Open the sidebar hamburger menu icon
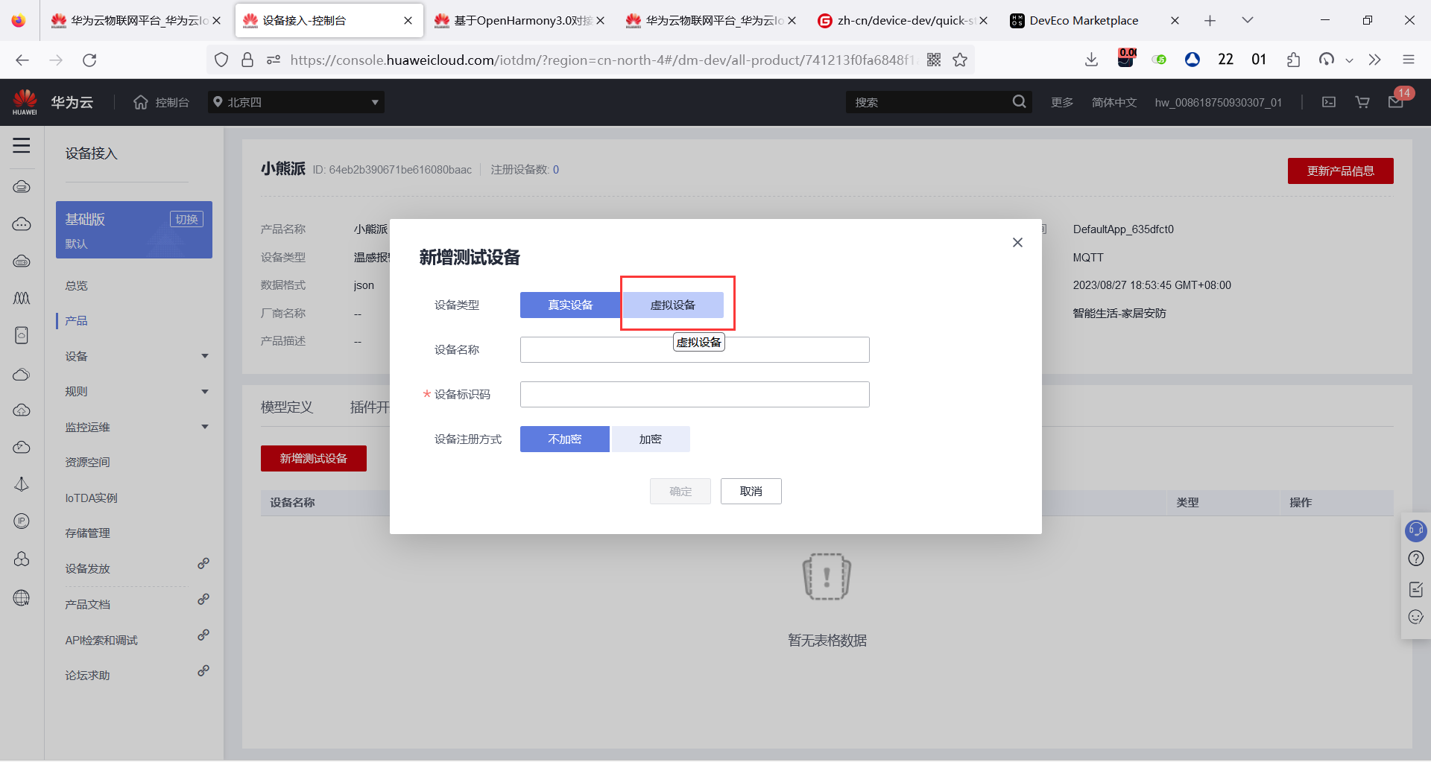1431x762 pixels. point(22,146)
